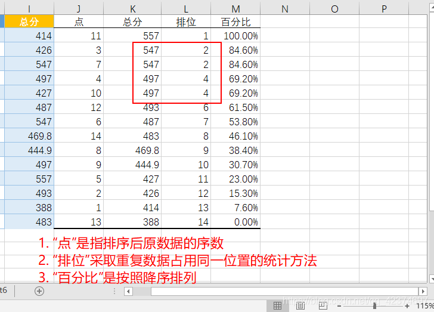Select column J header
This screenshot has width=434, height=312.
tap(79, 9)
